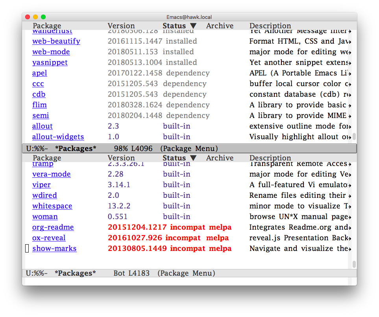Sort by Status in upper pane header
The width and height of the screenshot is (379, 317).
click(179, 26)
